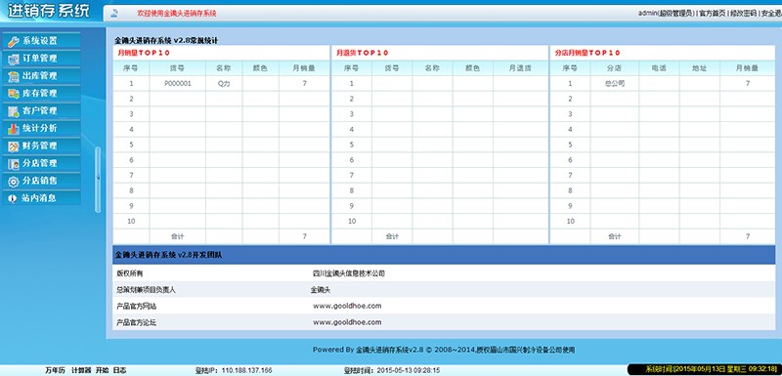Click the 金镝头进销存系统 v2.8开发团队 header bar
The height and width of the screenshot is (376, 782).
tap(444, 255)
